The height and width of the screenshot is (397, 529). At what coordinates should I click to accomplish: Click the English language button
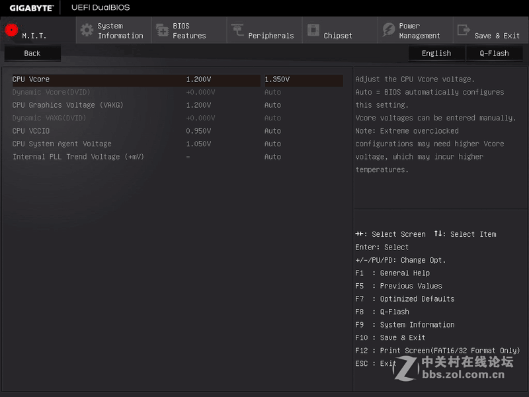point(436,53)
